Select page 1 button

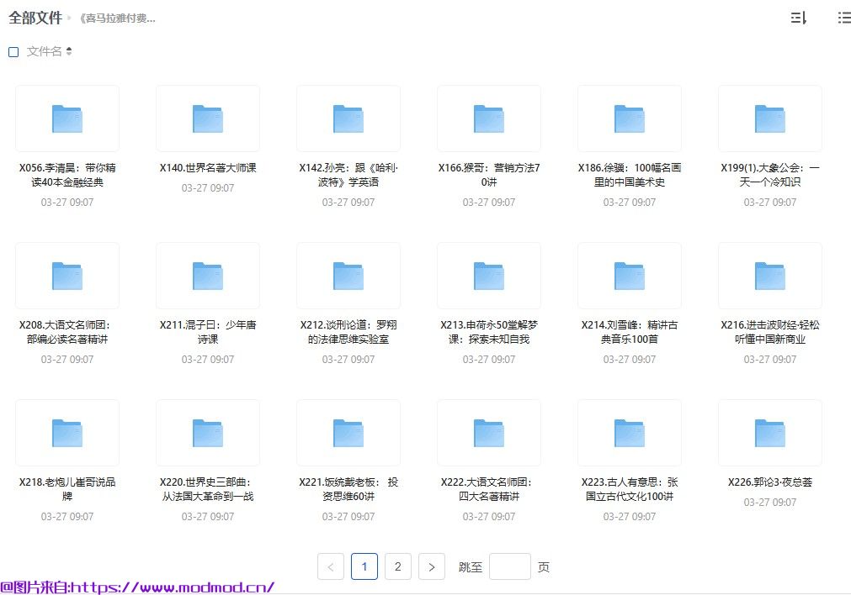tap(364, 566)
